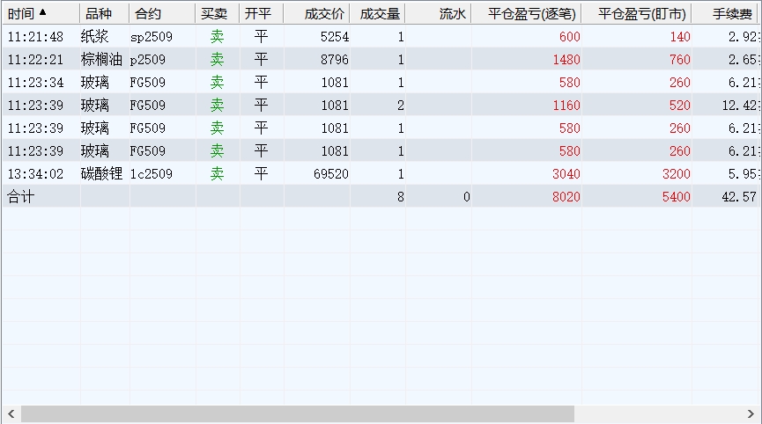This screenshot has width=762, height=424.
Task: Select price cell 8796
Action: (335, 59)
